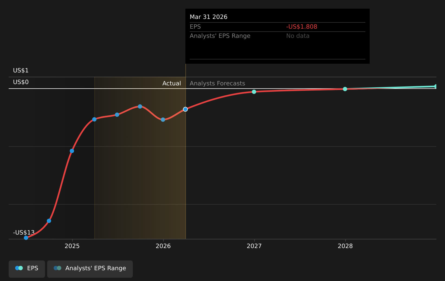Click the 2028 forecast EPS point
This screenshot has height=281, width=445.
[345, 89]
